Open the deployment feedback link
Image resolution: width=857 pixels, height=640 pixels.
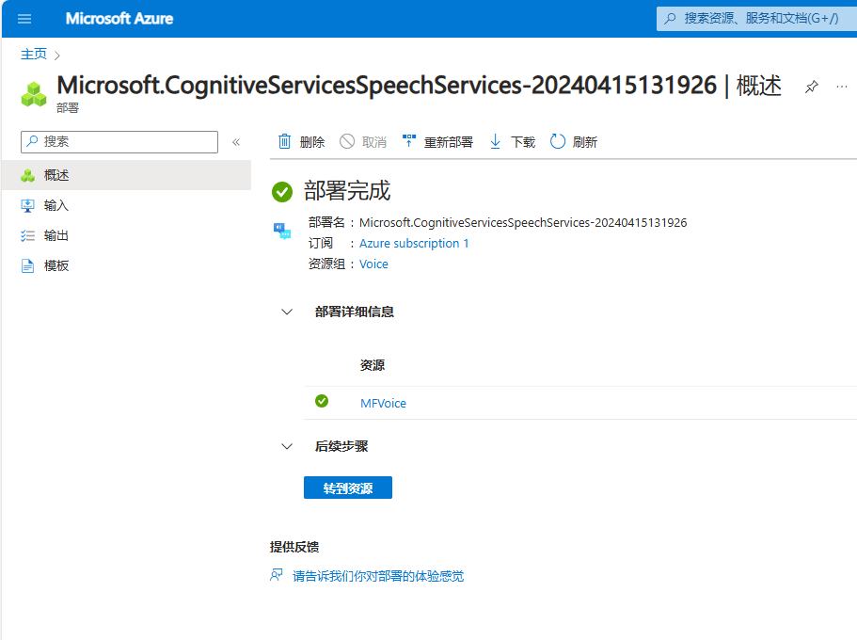tap(378, 576)
